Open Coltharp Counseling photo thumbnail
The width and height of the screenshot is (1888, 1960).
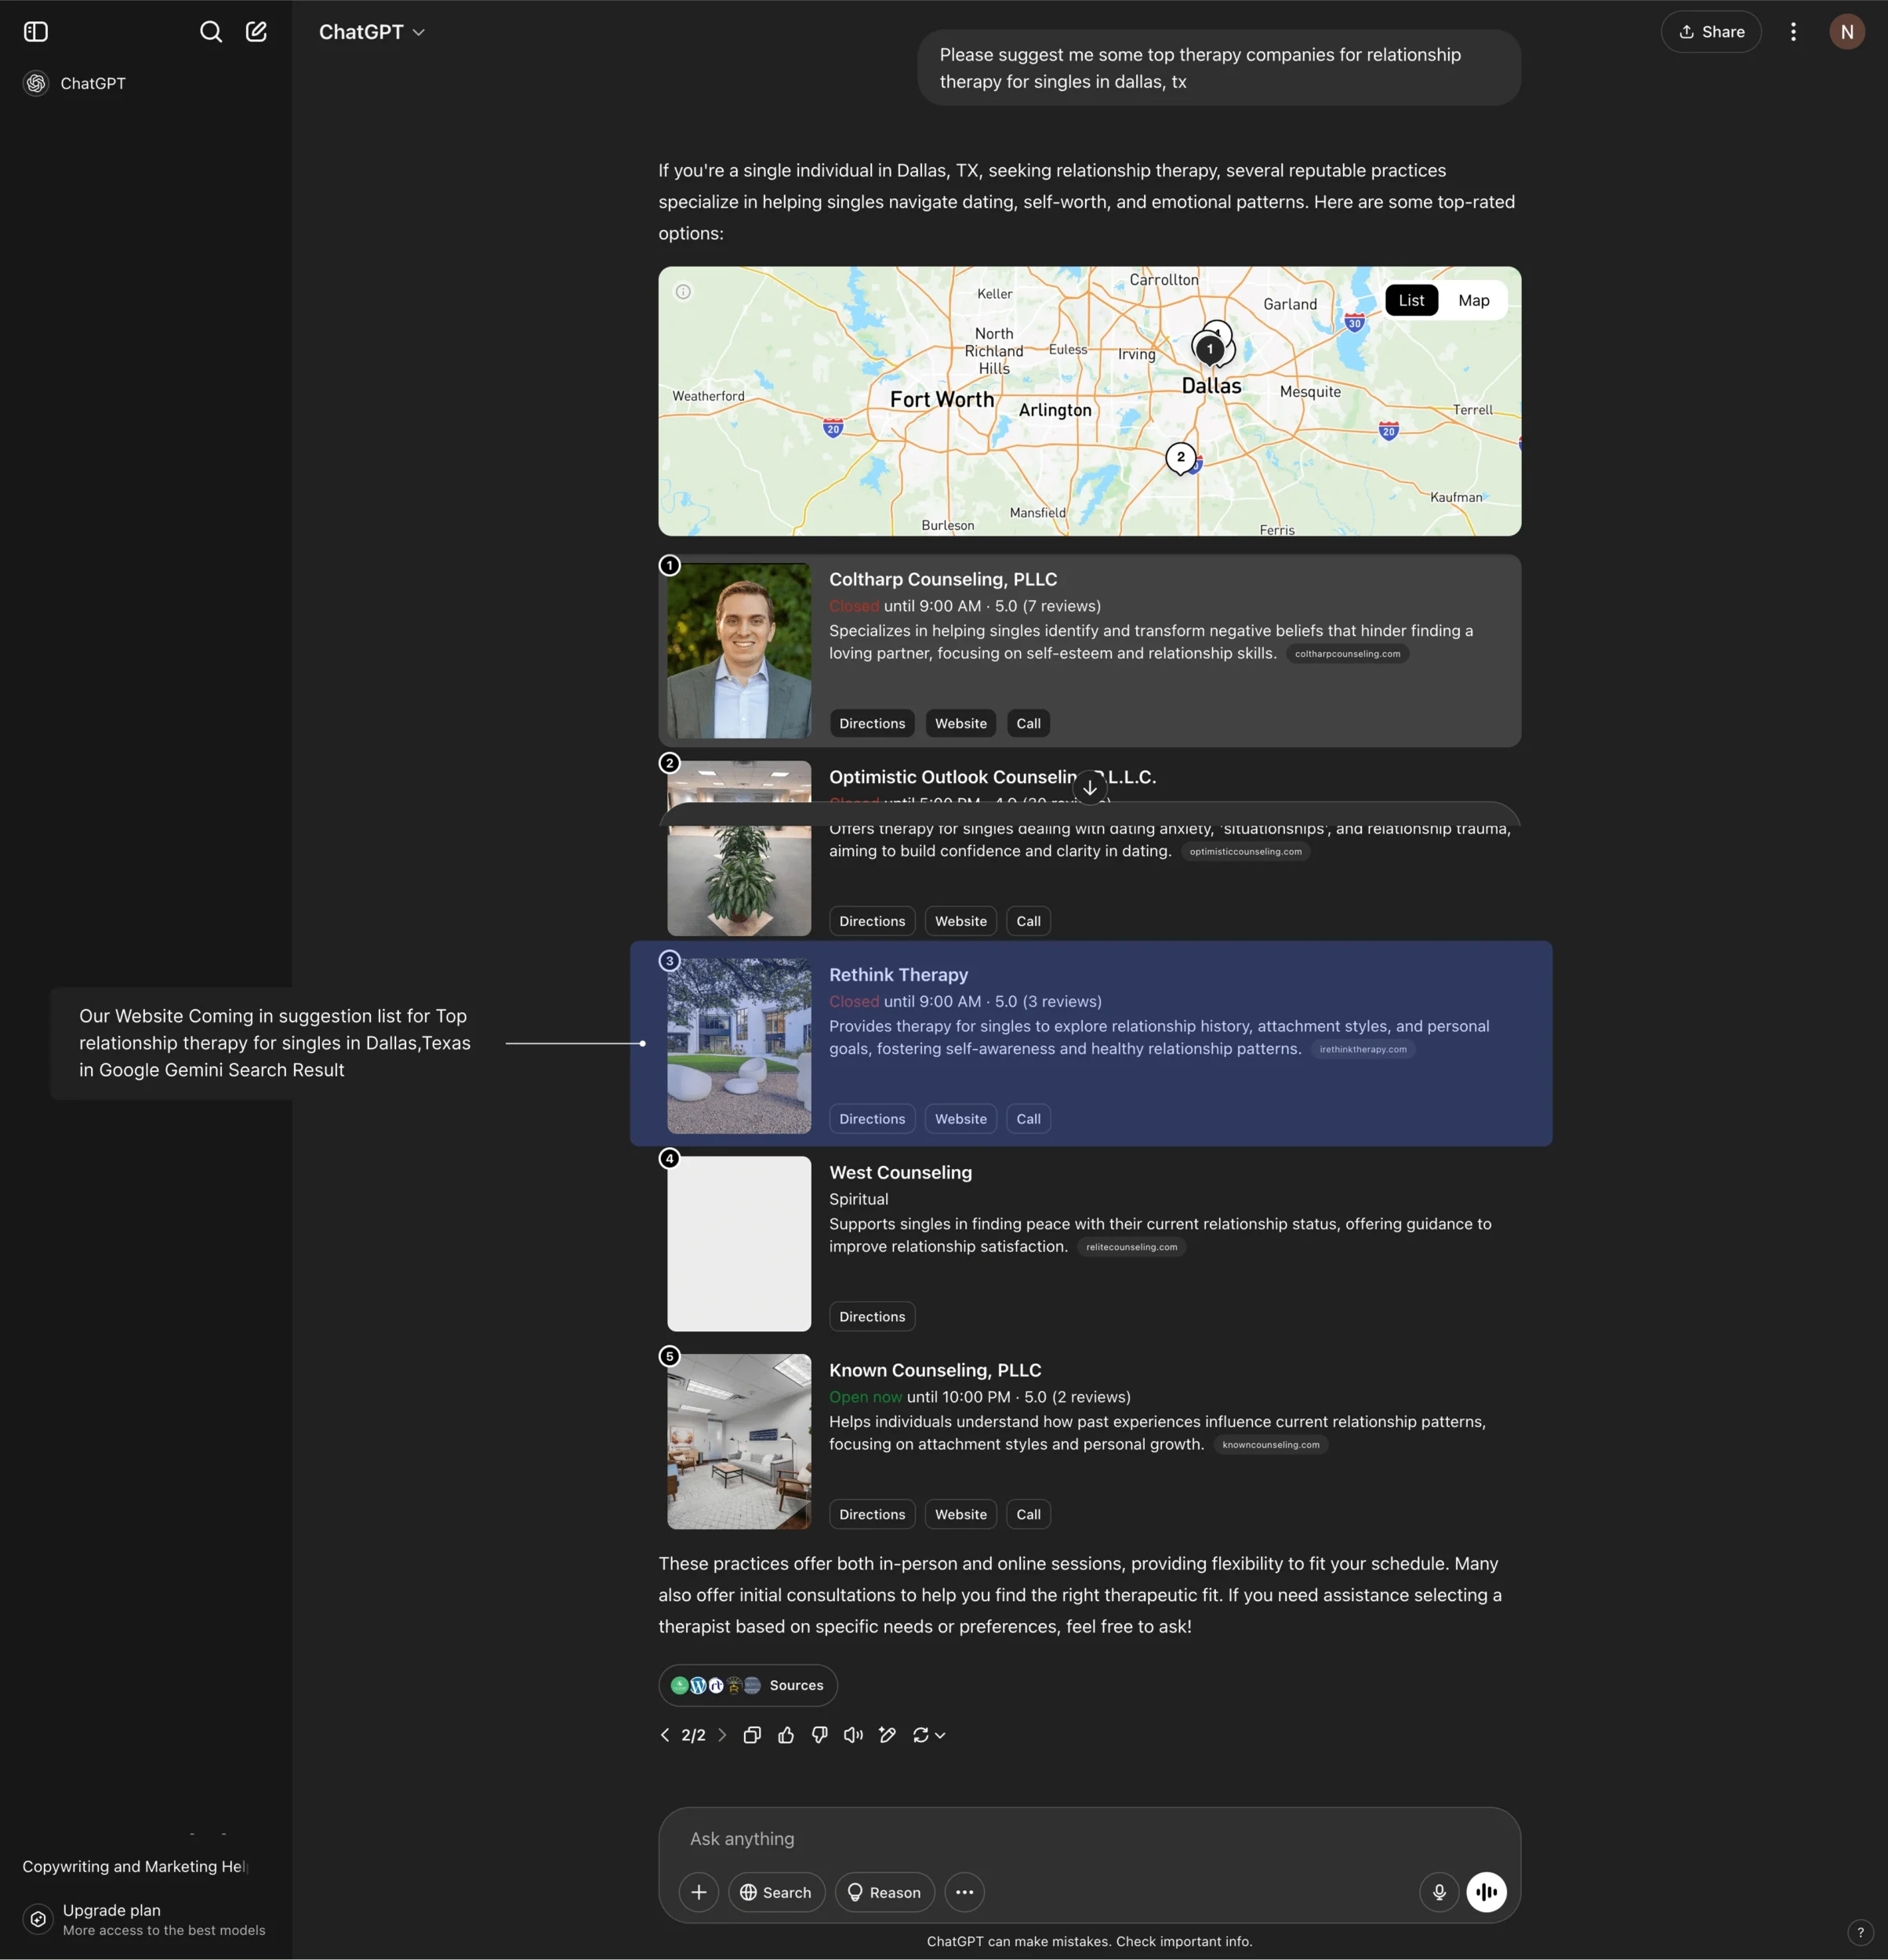pyautogui.click(x=739, y=651)
